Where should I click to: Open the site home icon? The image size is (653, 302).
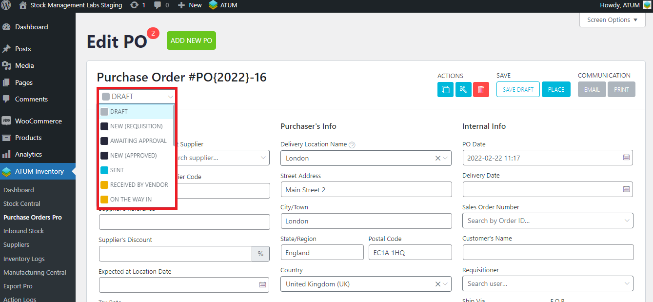tap(23, 5)
